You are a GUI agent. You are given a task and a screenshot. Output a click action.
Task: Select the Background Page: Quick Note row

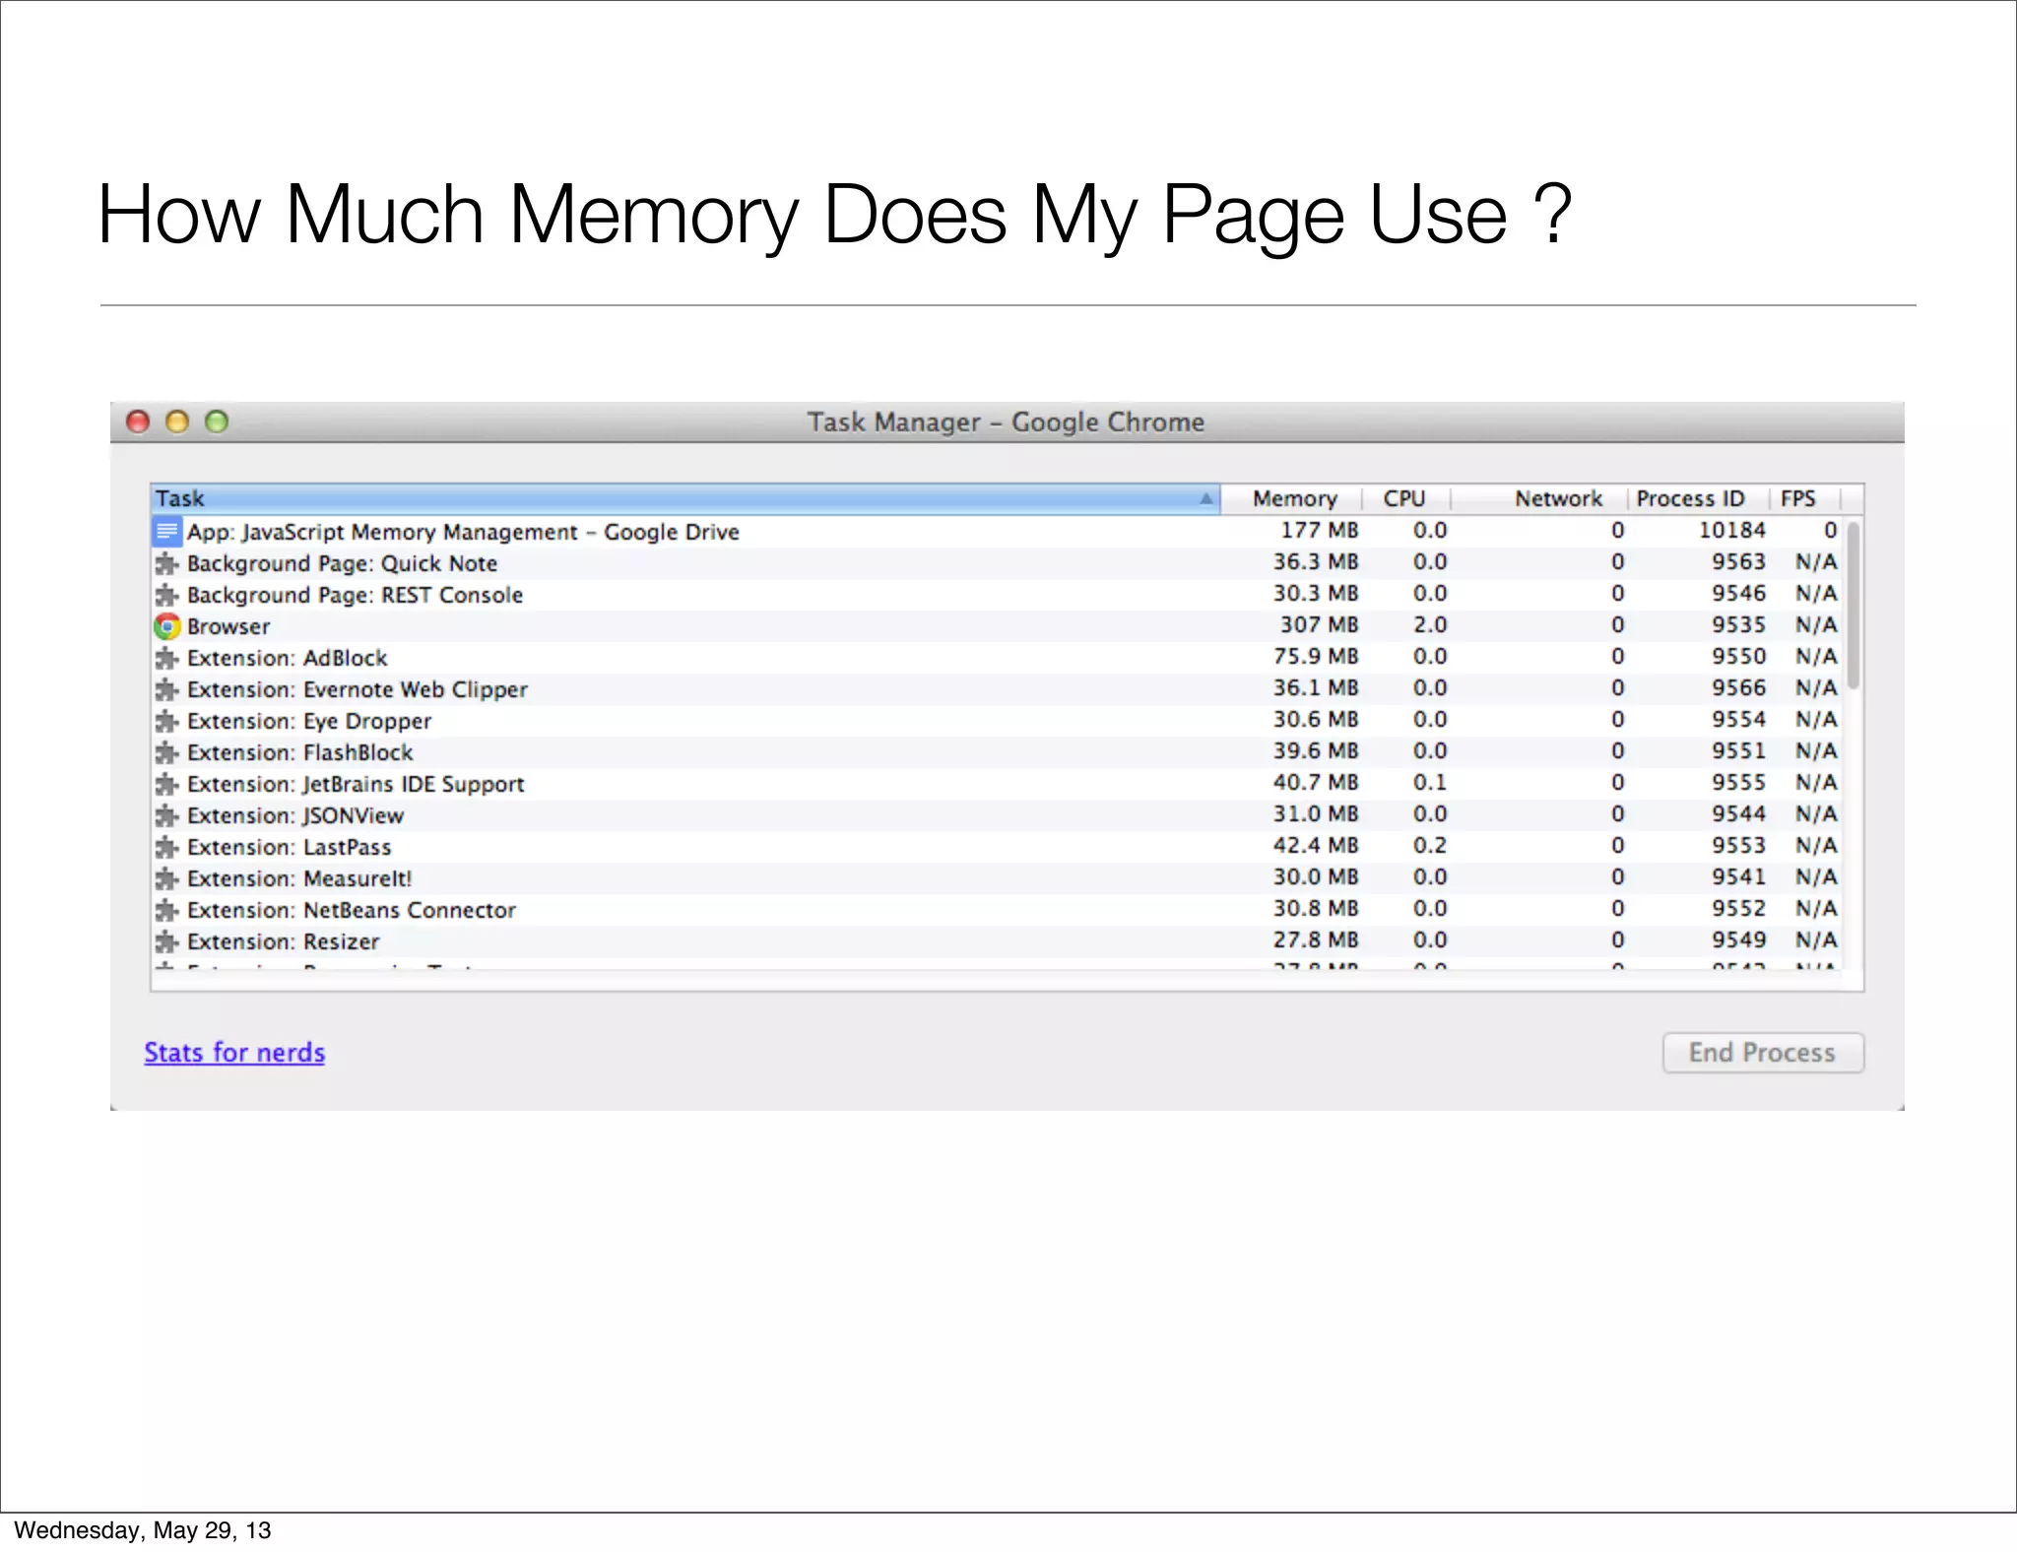[x=997, y=563]
